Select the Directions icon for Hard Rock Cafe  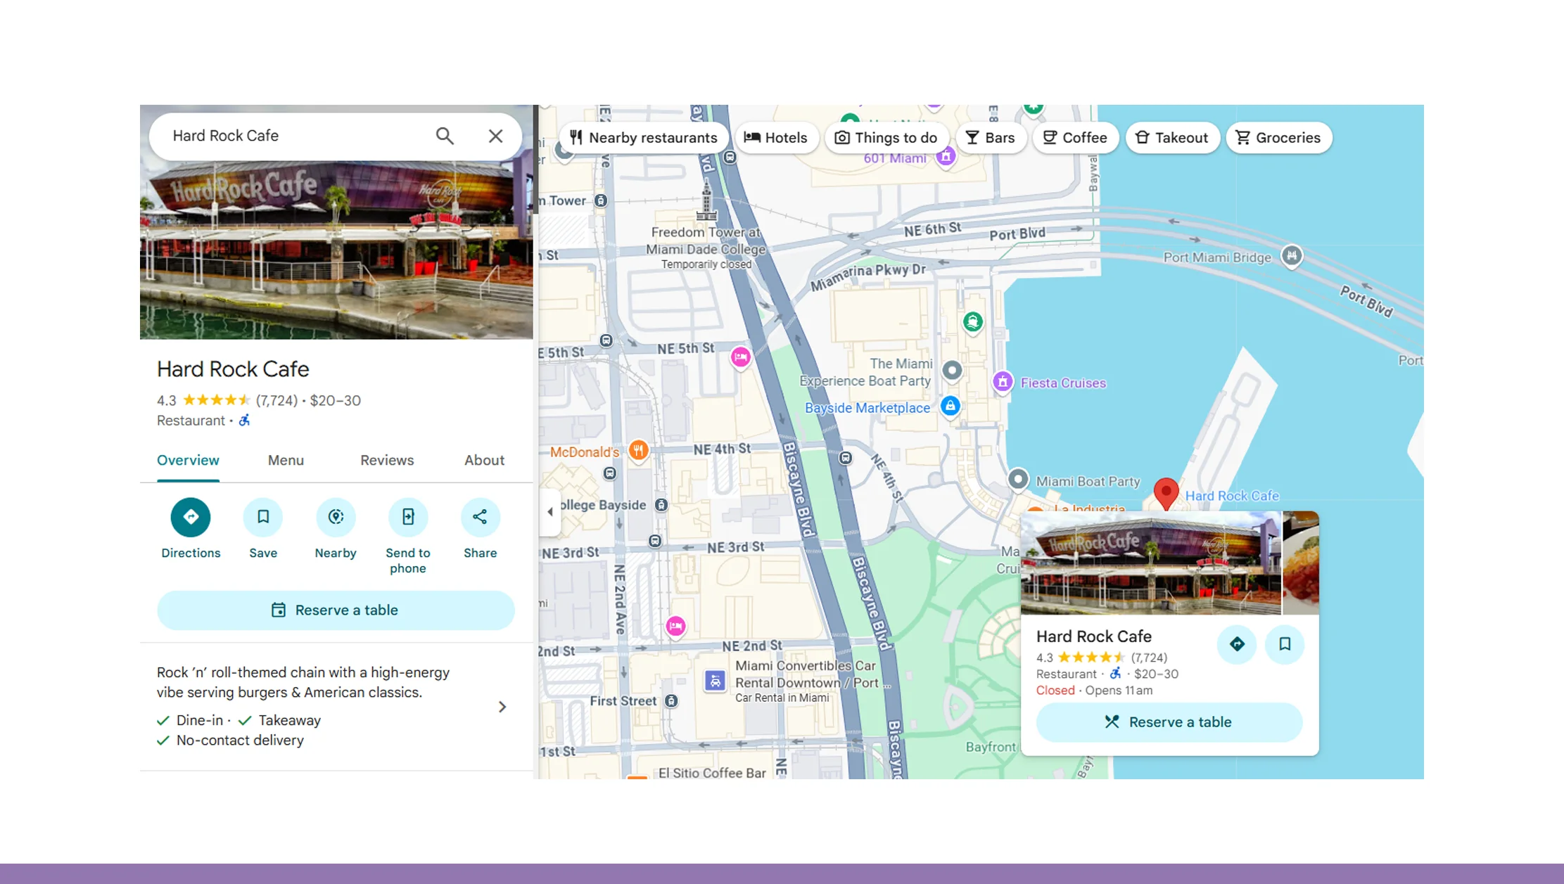click(191, 517)
